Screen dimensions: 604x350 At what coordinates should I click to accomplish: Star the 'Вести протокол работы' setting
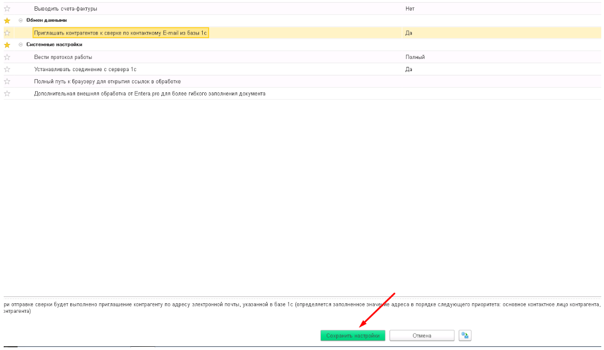pos(7,57)
